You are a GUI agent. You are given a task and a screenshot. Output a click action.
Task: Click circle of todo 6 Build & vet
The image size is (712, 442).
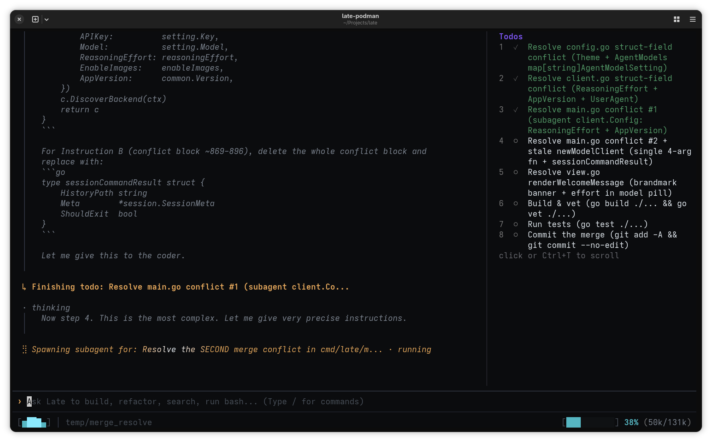click(516, 203)
